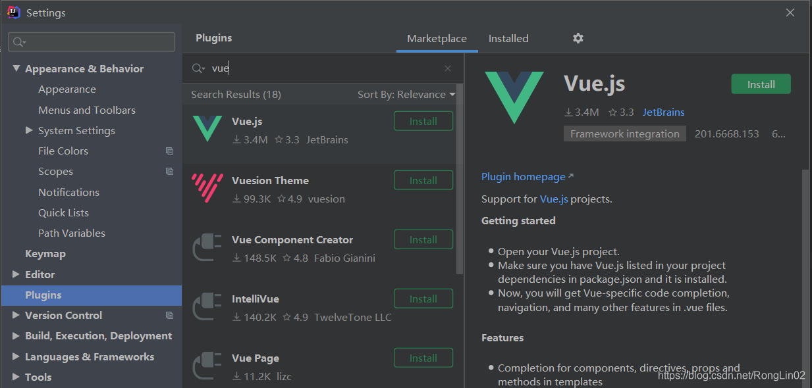Expand the System Settings node
Viewport: 812px width, 388px height.
coord(29,130)
